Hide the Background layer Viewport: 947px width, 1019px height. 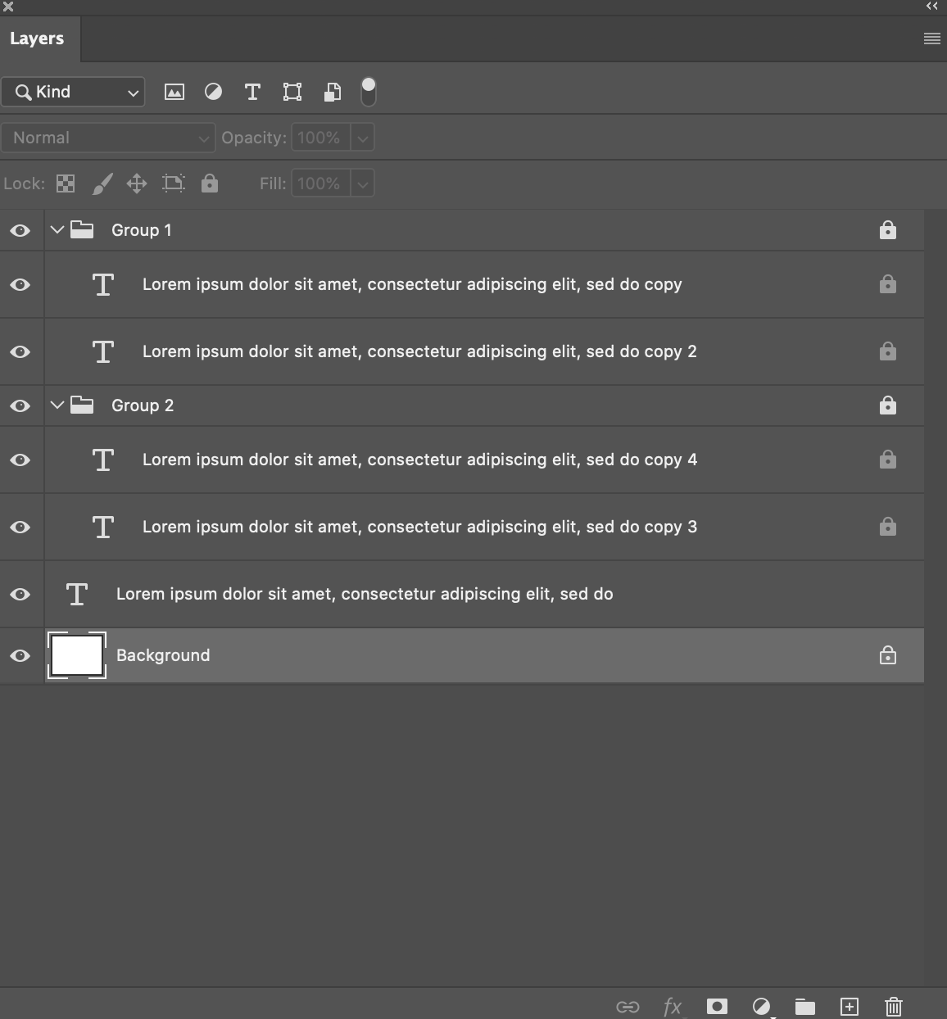click(20, 655)
